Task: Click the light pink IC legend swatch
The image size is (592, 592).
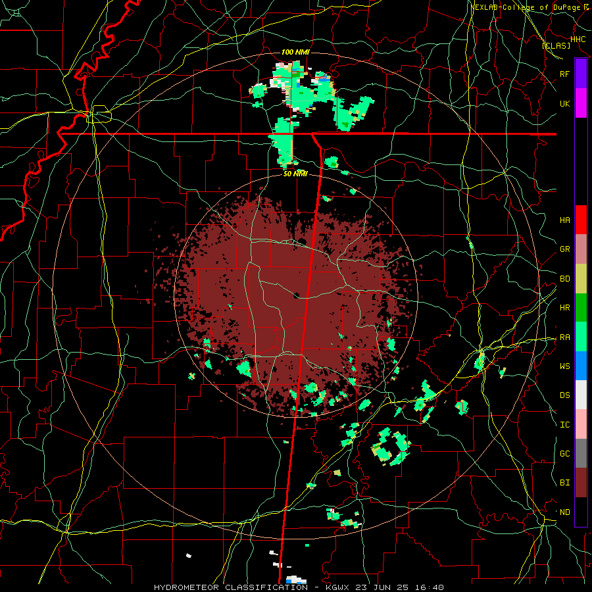Action: [x=581, y=424]
